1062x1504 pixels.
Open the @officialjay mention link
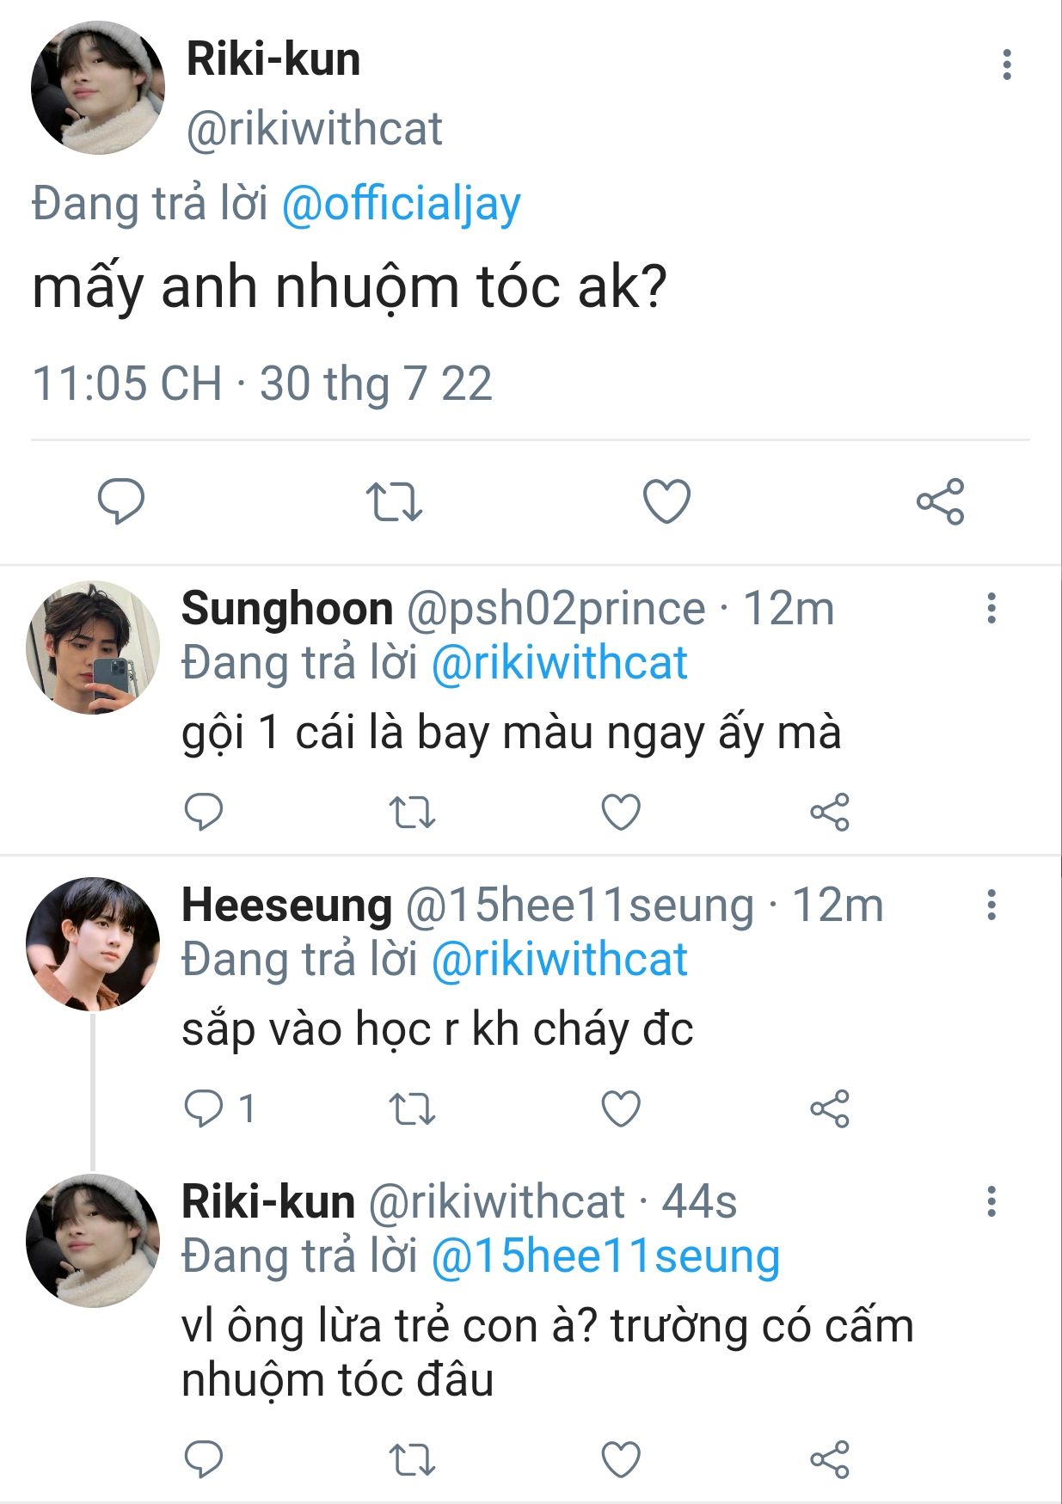(401, 205)
